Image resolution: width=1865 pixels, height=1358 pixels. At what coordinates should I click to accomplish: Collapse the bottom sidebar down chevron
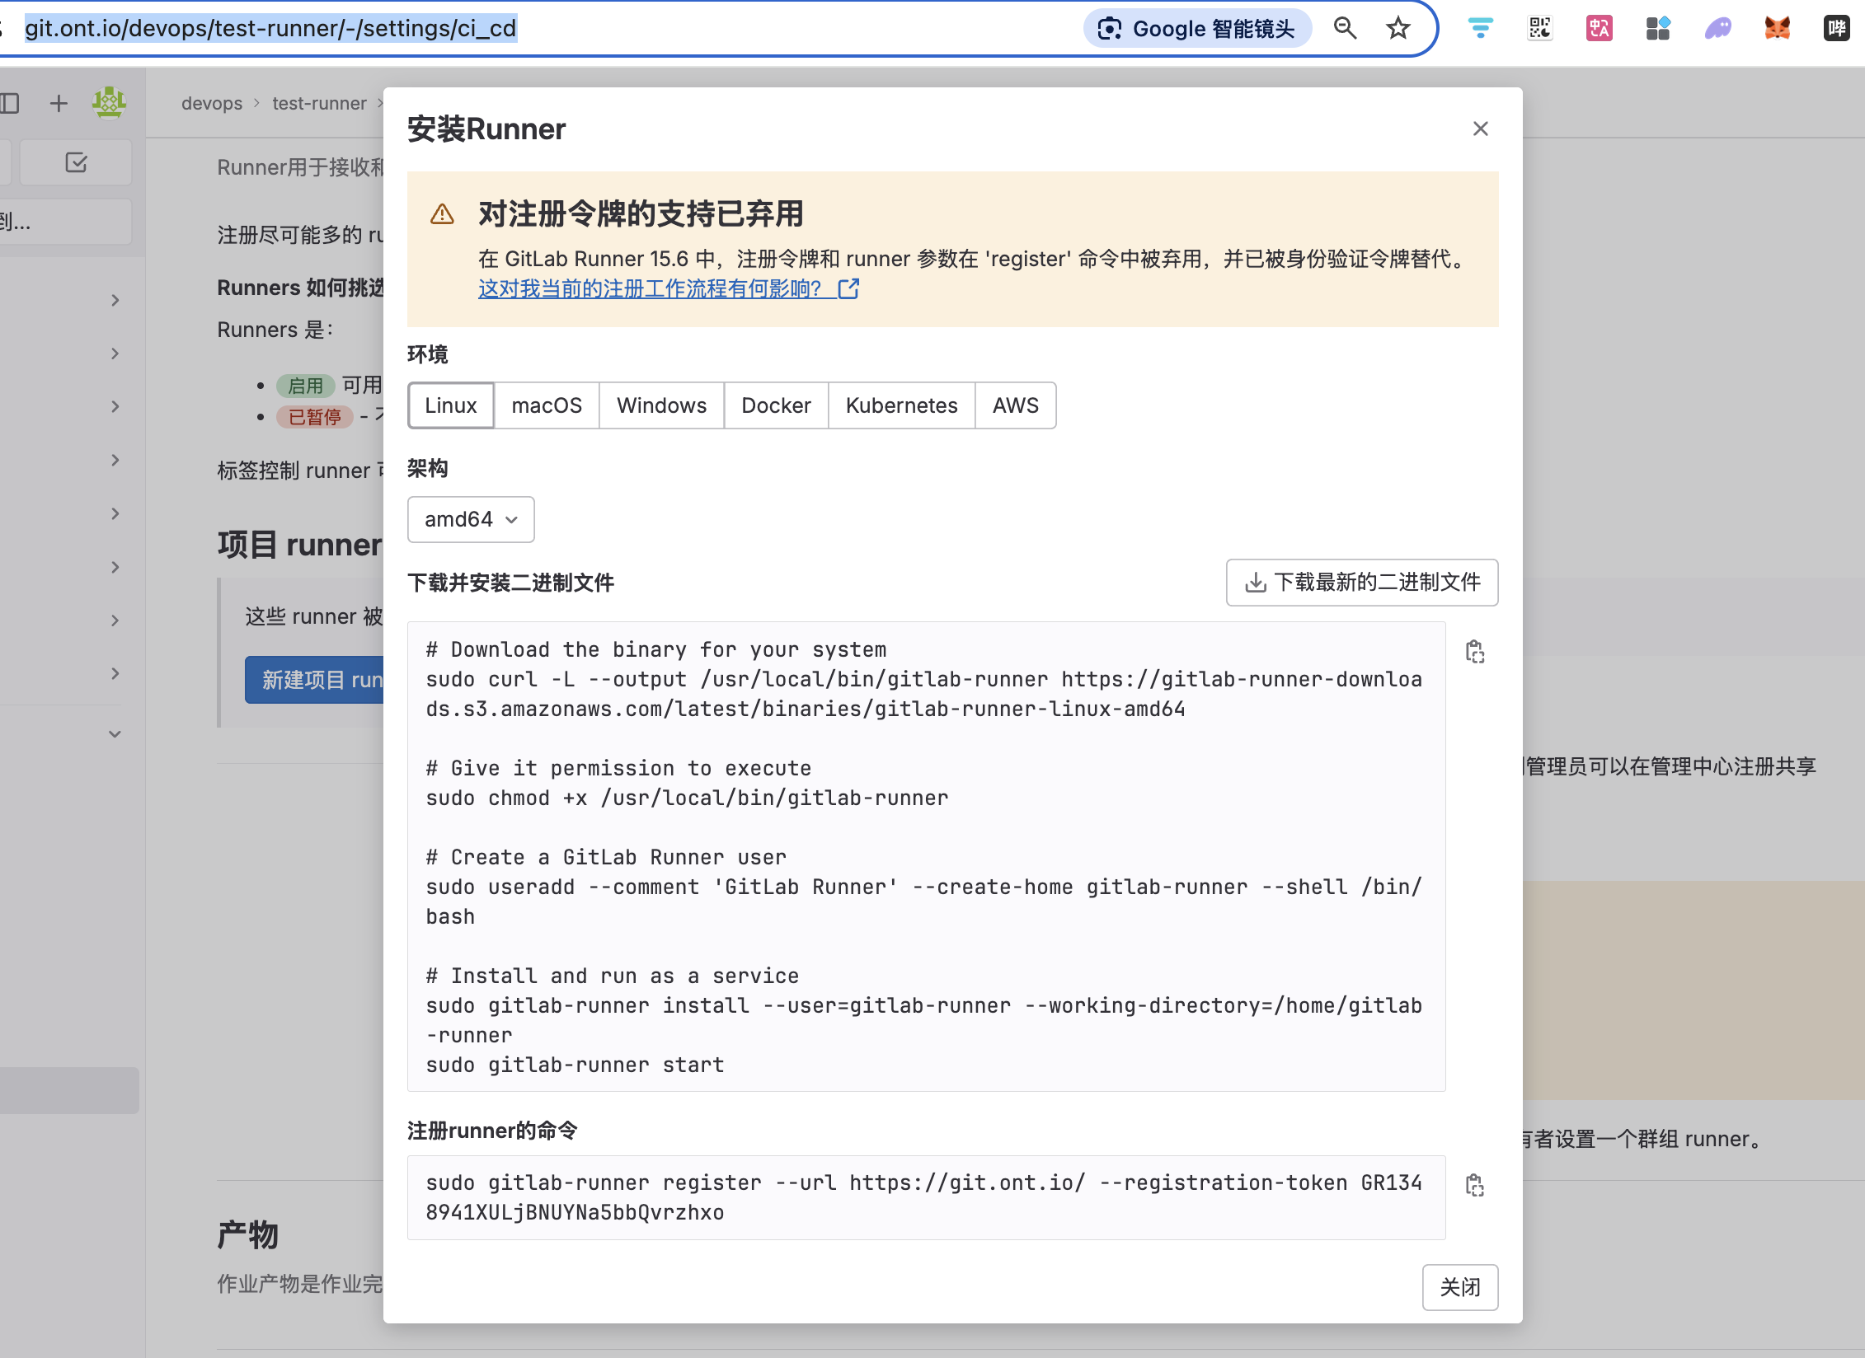click(115, 734)
